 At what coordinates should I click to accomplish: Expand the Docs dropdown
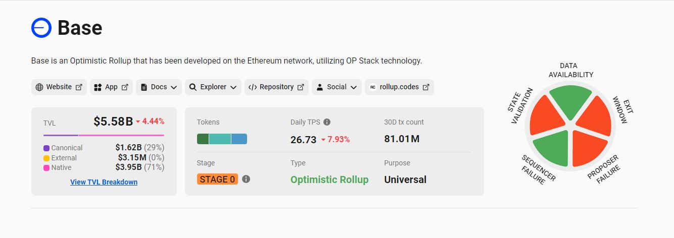(x=159, y=87)
